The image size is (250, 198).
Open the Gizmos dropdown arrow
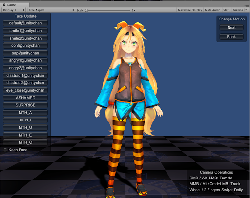(x=246, y=10)
